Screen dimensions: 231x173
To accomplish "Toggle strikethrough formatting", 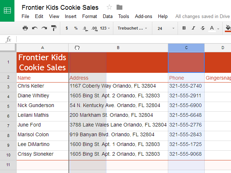I will (202, 28).
